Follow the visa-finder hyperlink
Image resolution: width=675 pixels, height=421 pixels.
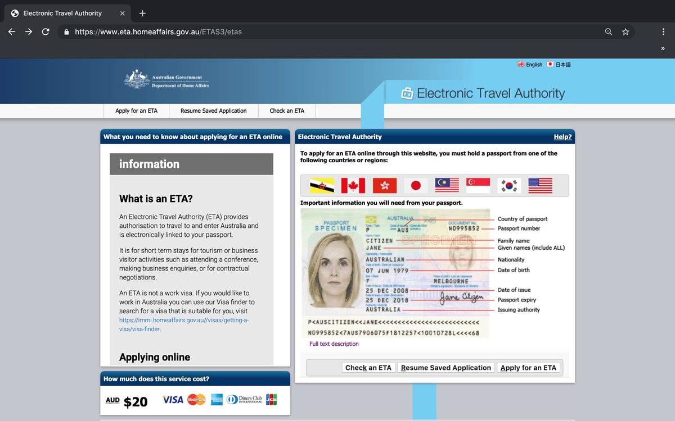coord(184,324)
